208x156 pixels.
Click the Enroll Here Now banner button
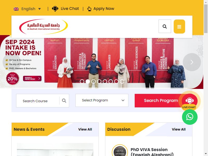(32, 79)
